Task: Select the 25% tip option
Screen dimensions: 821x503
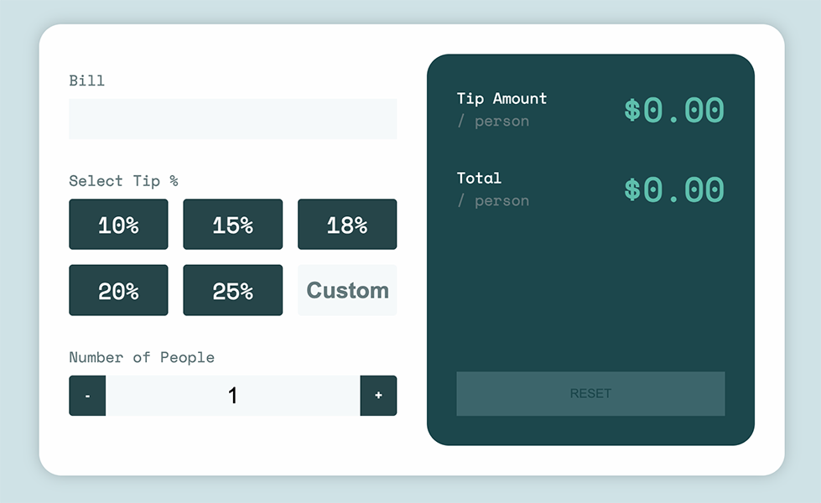Action: coord(232,290)
